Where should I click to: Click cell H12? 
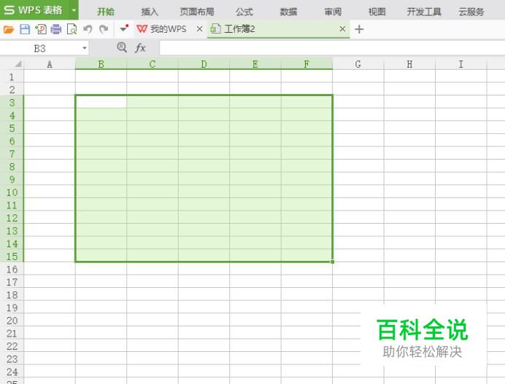coord(409,217)
